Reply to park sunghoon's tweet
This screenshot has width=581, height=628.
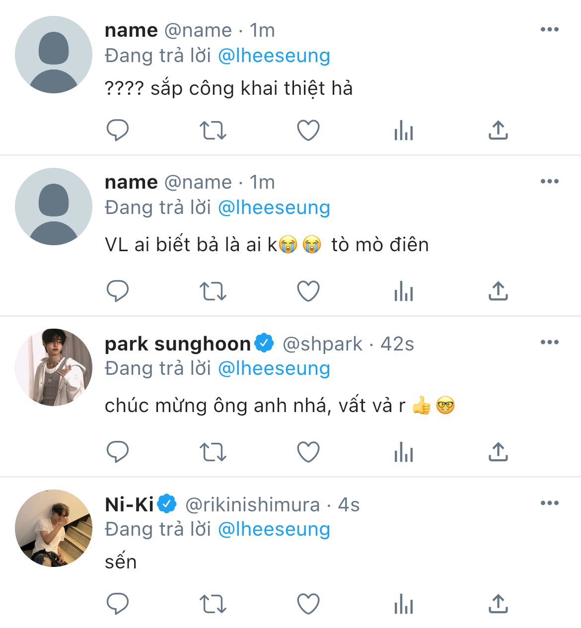coord(118,452)
